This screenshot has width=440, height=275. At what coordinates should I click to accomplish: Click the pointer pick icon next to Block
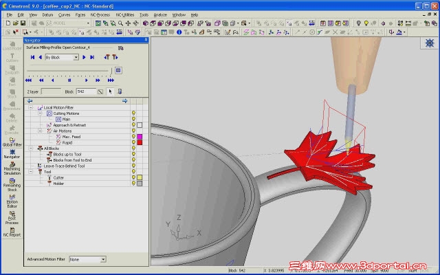click(110, 91)
